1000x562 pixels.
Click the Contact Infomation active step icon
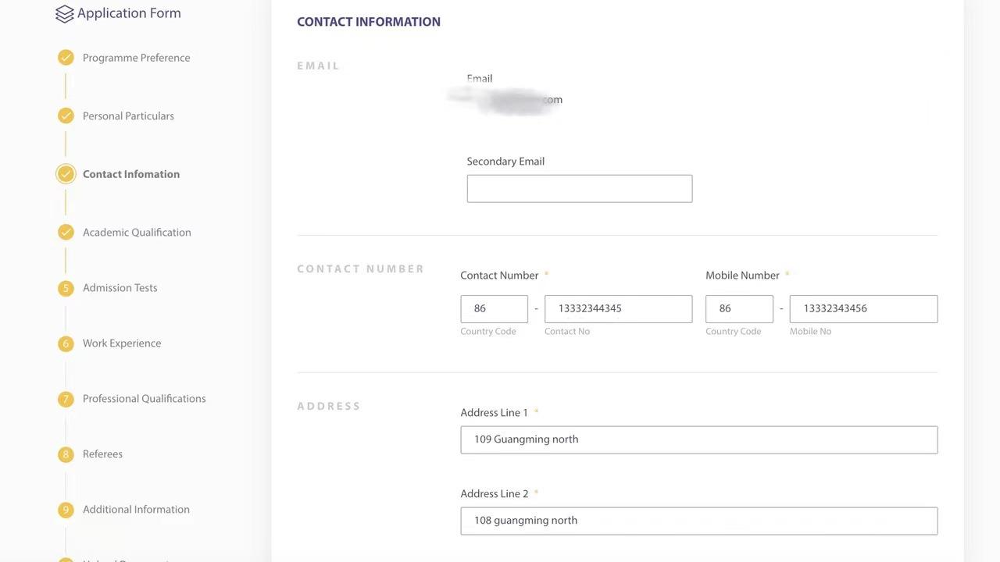(x=66, y=174)
